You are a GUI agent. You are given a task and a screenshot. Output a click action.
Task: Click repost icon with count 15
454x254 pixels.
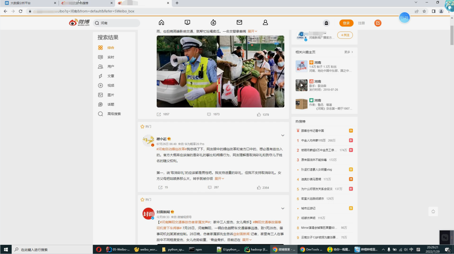coord(160,187)
